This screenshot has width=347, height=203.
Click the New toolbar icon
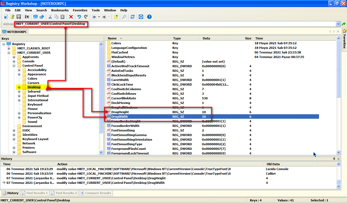[6, 17]
